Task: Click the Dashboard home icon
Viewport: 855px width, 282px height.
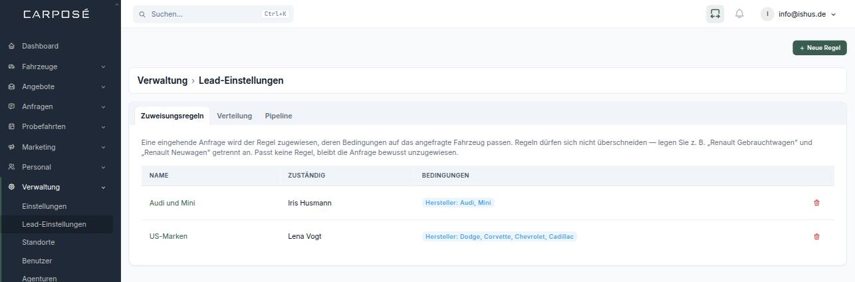Action: pyautogui.click(x=11, y=46)
